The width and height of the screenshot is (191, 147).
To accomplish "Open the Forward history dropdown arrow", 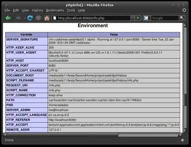I will (x=24, y=18).
